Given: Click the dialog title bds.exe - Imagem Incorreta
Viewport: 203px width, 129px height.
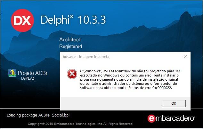Looking at the screenshot, I should point(86,57).
